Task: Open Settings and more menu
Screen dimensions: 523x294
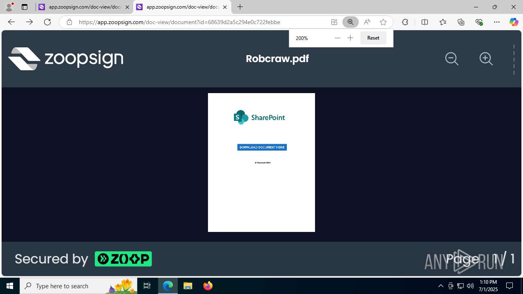Action: click(497, 22)
